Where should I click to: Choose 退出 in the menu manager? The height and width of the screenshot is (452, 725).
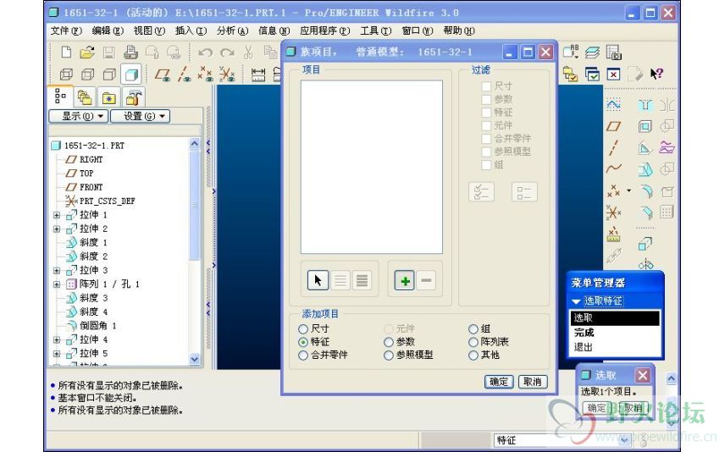tap(583, 347)
